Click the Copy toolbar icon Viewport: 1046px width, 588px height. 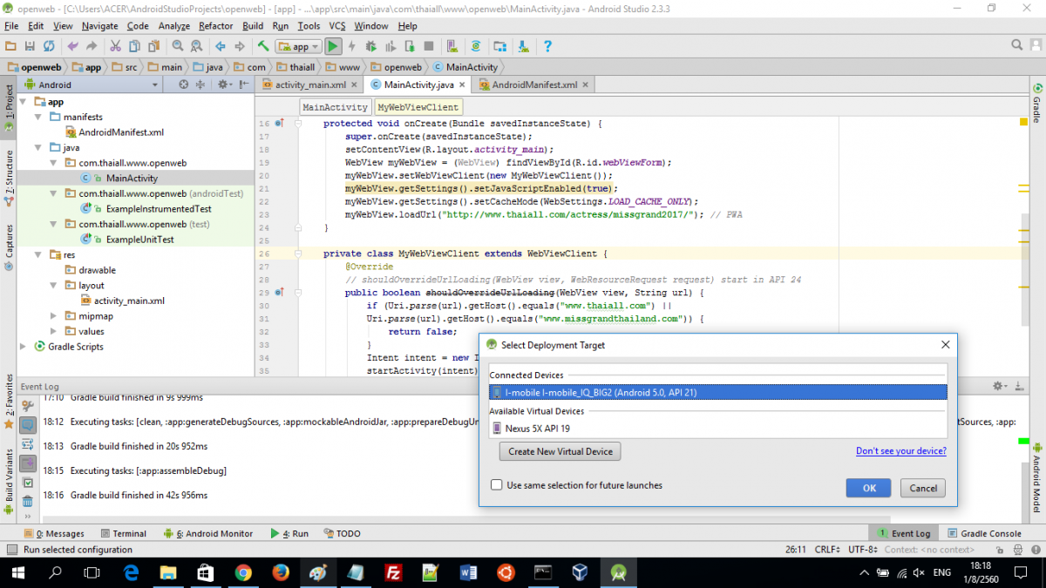pos(135,46)
